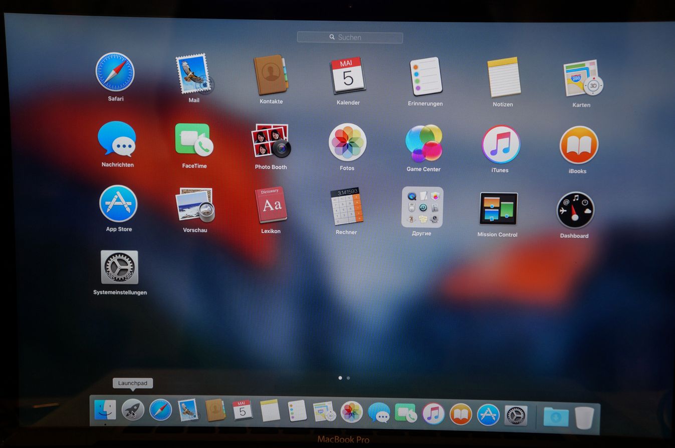Open App Store from the Dock

488,415
